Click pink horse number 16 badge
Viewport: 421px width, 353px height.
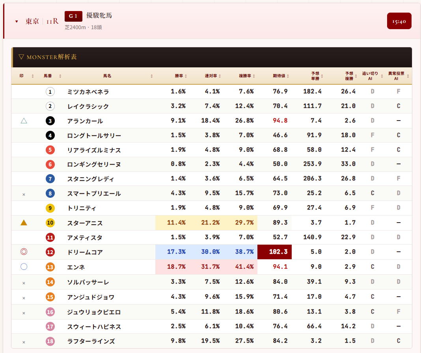[x=50, y=312]
